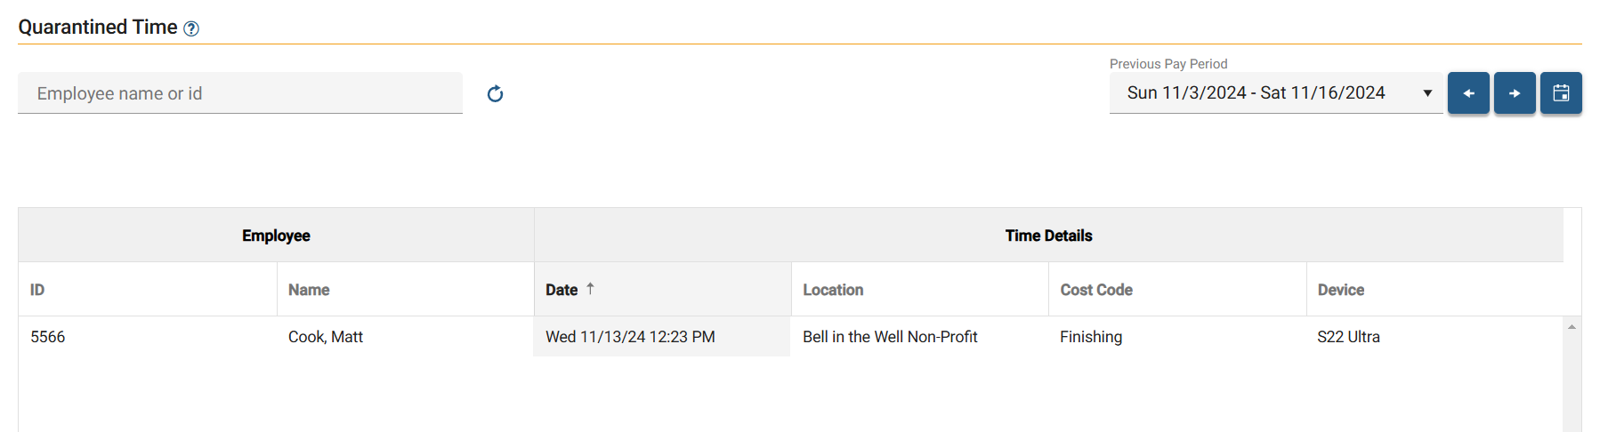Viewport: 1600px width, 432px height.
Task: Sort by the Cost Code column header
Action: (x=1096, y=290)
